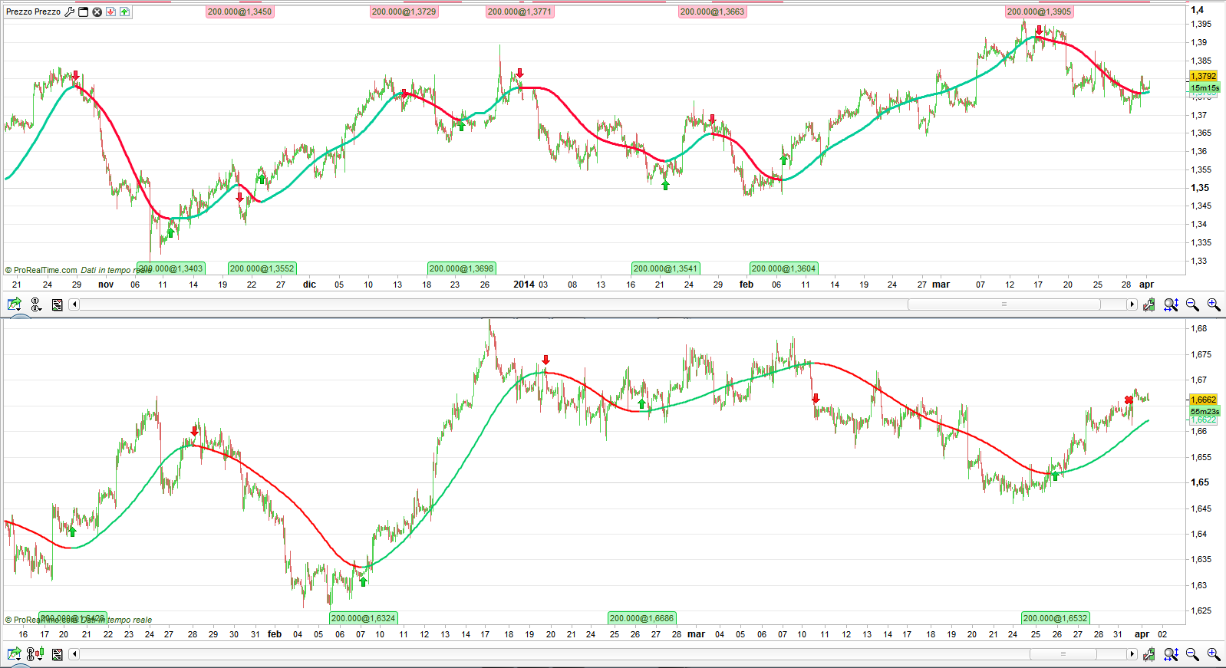Viewport: 1226px width, 668px height.
Task: Move Prezzo panel down with red arrow icon
Action: 111,12
